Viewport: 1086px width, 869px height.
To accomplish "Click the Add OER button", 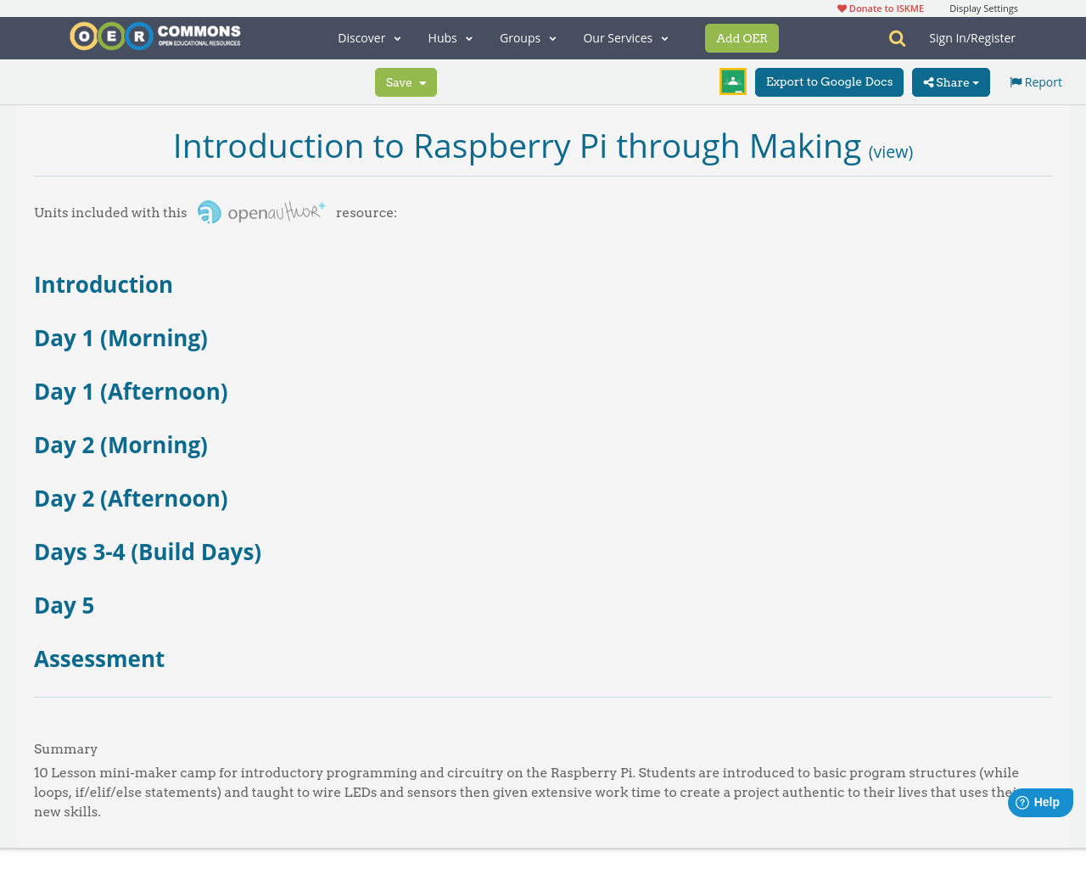I will point(742,36).
